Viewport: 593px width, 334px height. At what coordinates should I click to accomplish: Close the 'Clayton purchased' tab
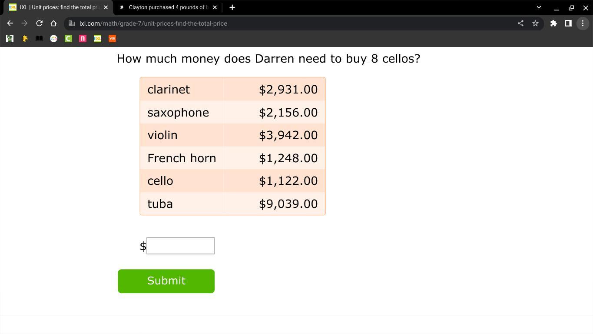tap(215, 7)
